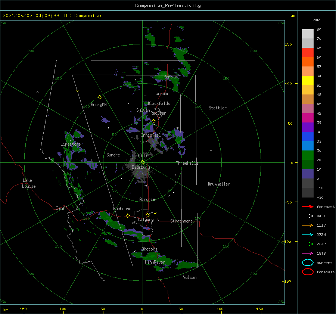Click the Lacombe label

pos(161,94)
